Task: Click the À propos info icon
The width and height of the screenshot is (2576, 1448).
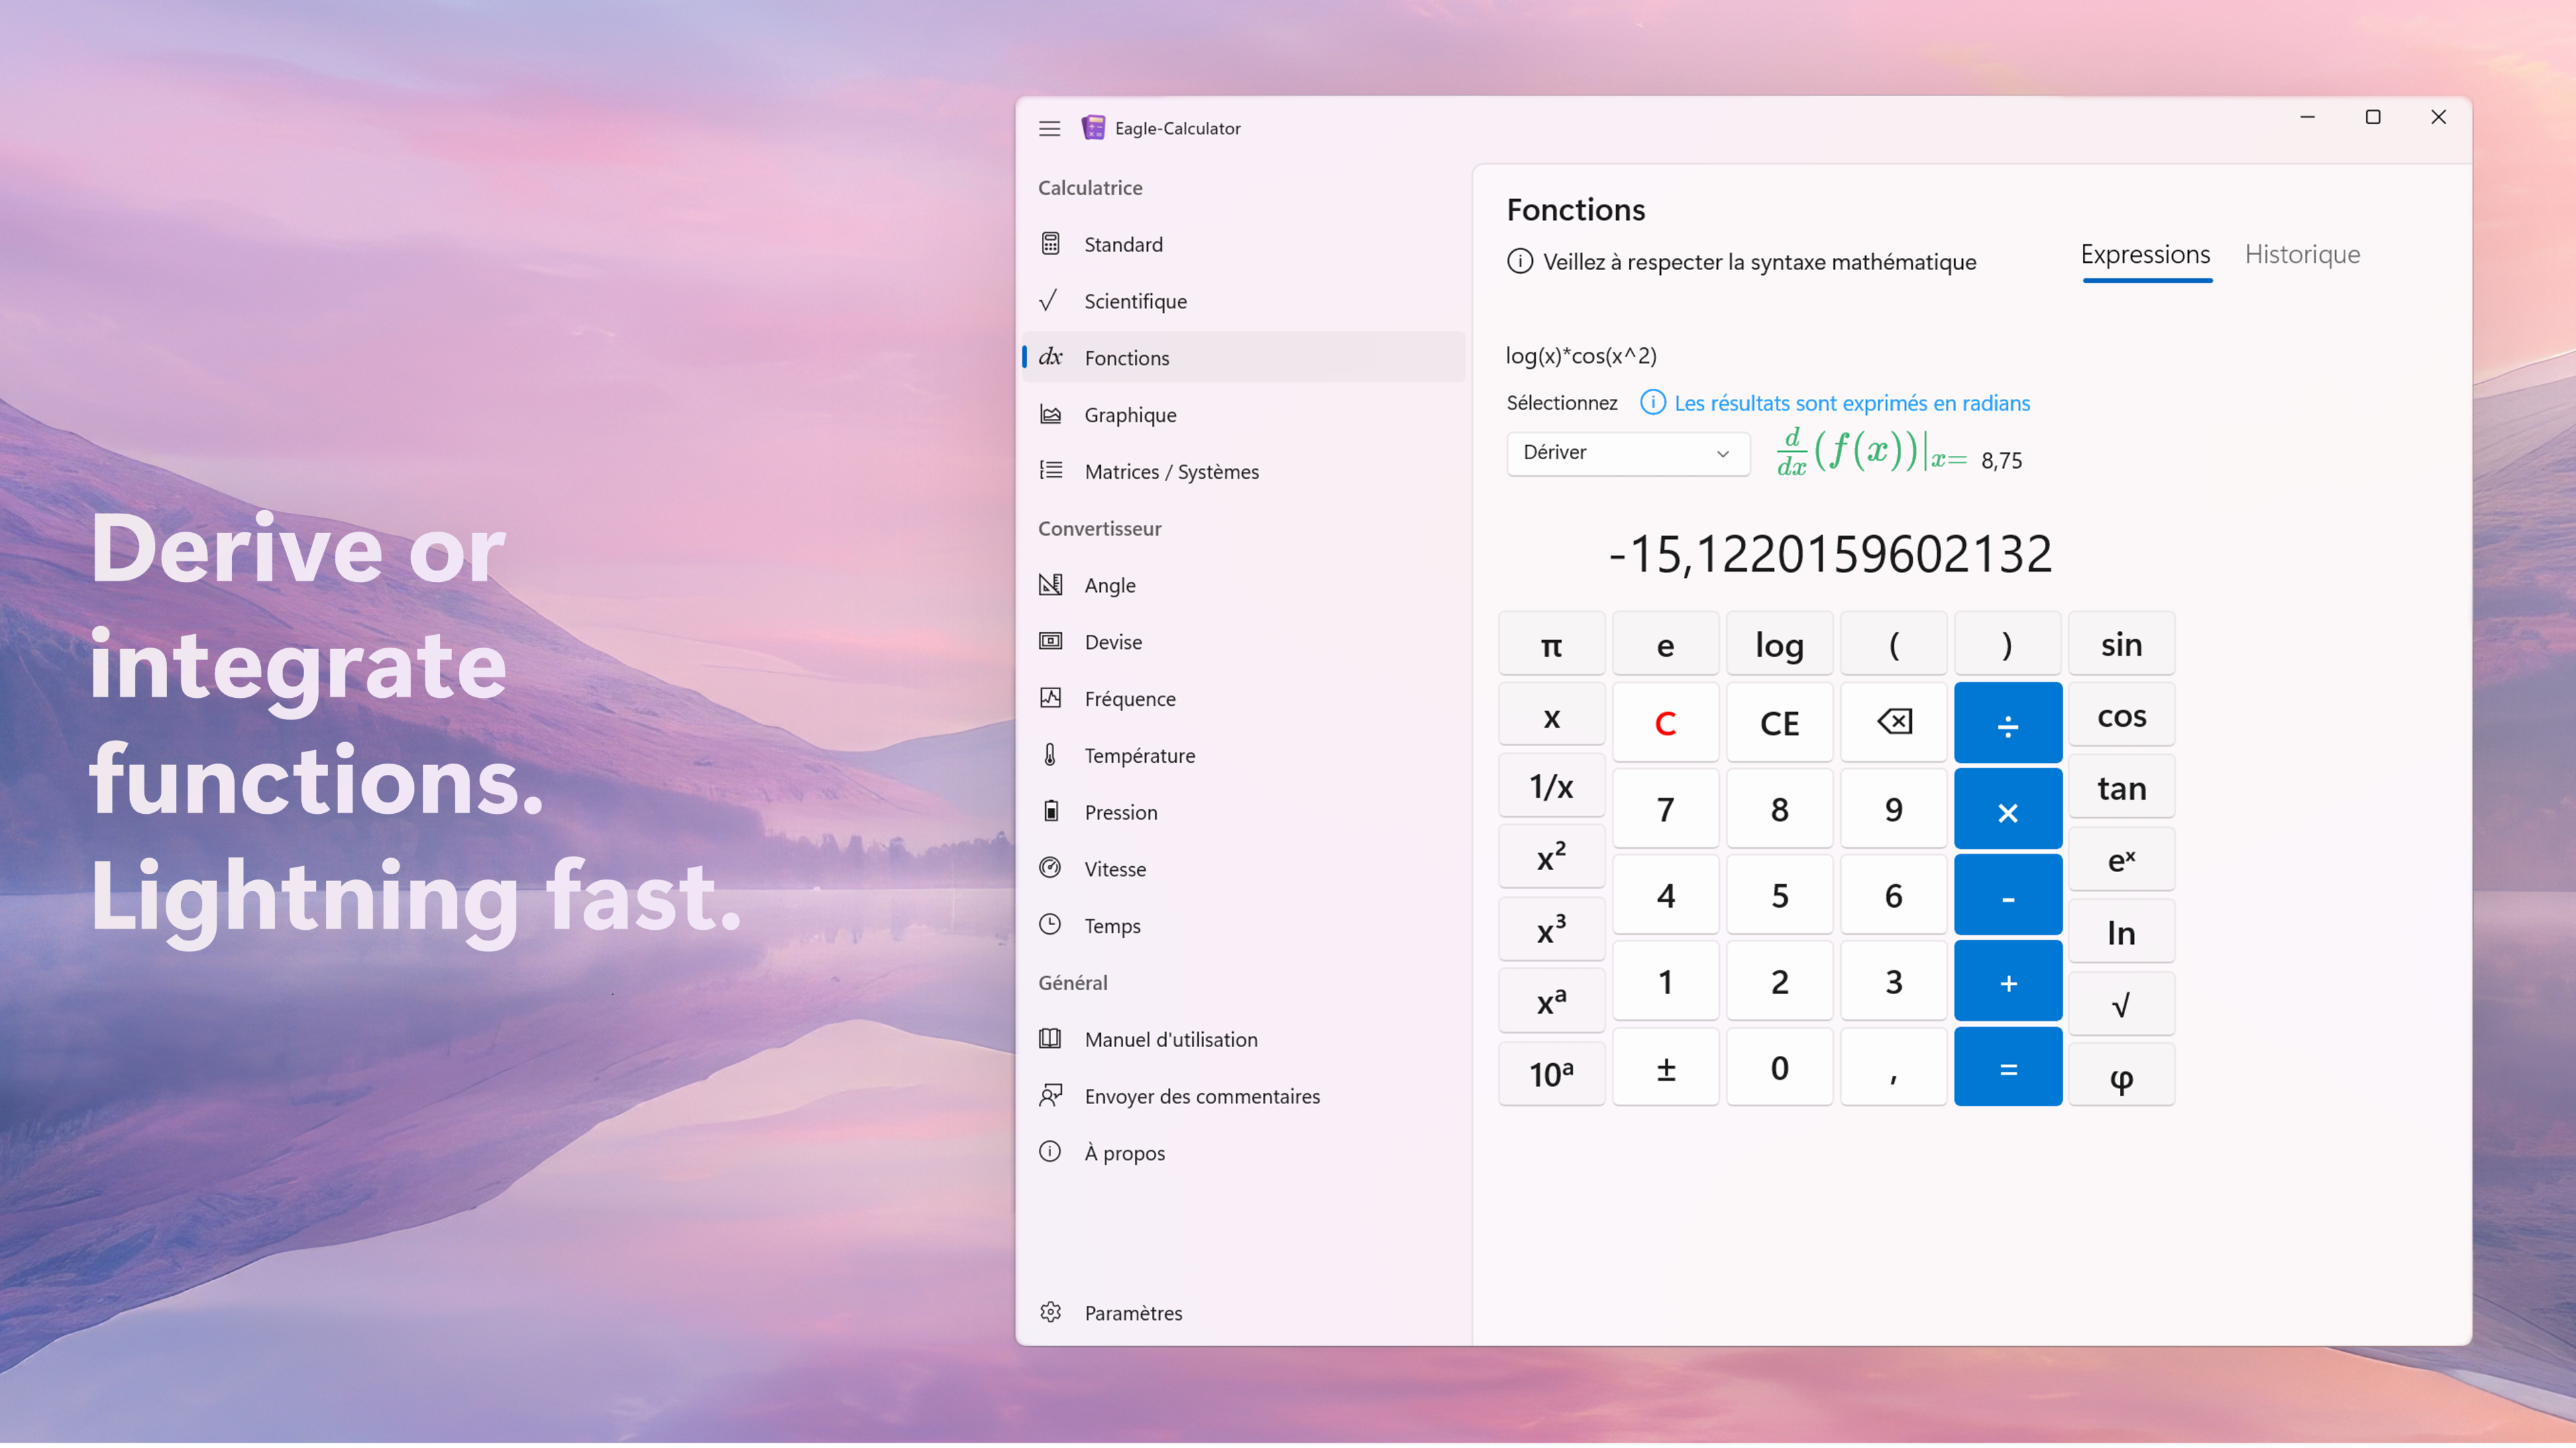Action: pos(1050,1152)
